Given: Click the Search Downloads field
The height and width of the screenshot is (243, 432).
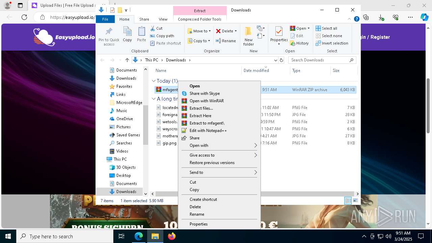Looking at the screenshot, I should pyautogui.click(x=322, y=60).
